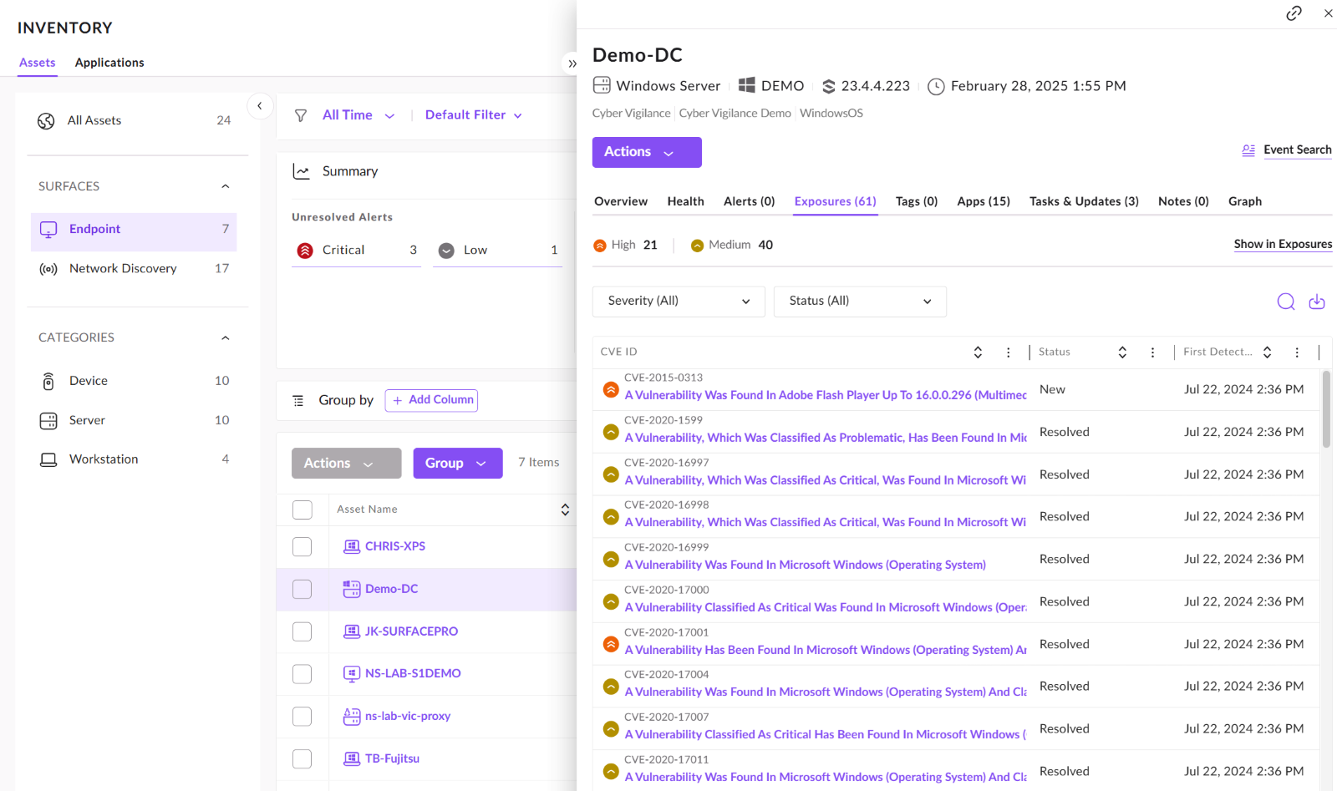Open the Alerts (0) tab
1337x791 pixels.
click(749, 201)
